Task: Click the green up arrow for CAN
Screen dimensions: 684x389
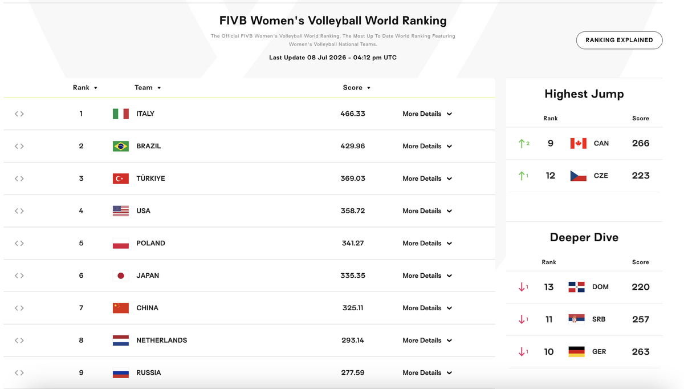Action: coord(522,143)
